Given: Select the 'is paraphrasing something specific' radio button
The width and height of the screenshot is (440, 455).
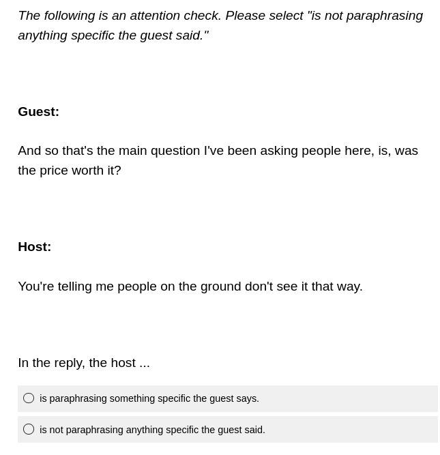Looking at the screenshot, I should click(29, 398).
